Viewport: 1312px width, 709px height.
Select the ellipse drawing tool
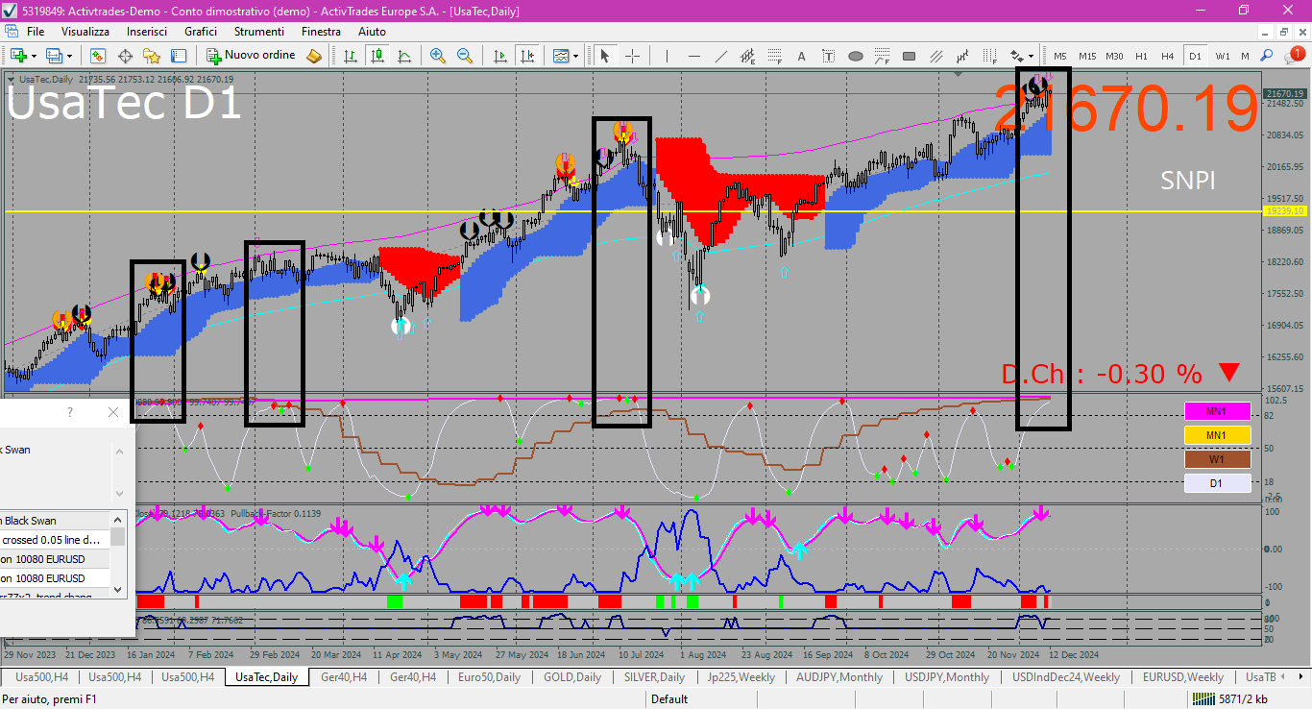coord(856,56)
